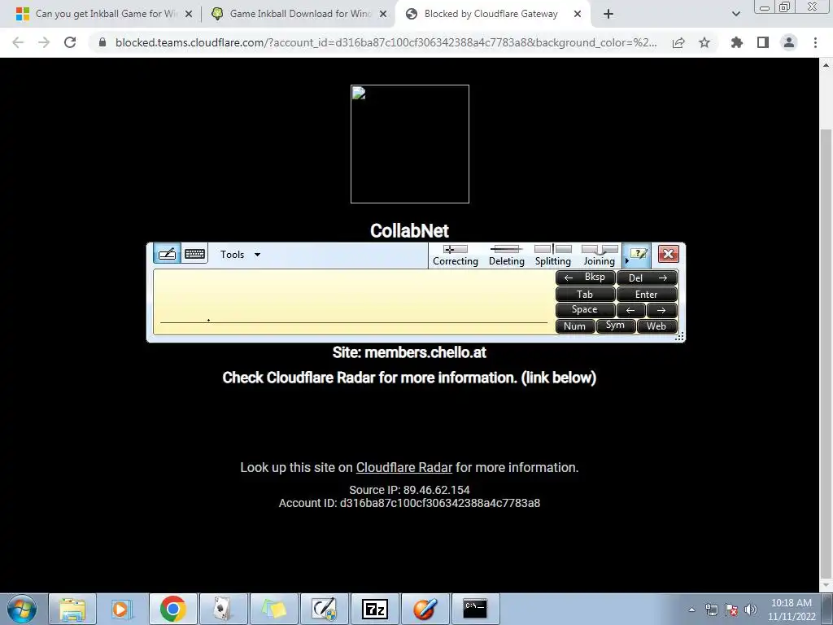Screen dimensions: 833x625
Task: Tap the Bksp key
Action: coord(586,278)
